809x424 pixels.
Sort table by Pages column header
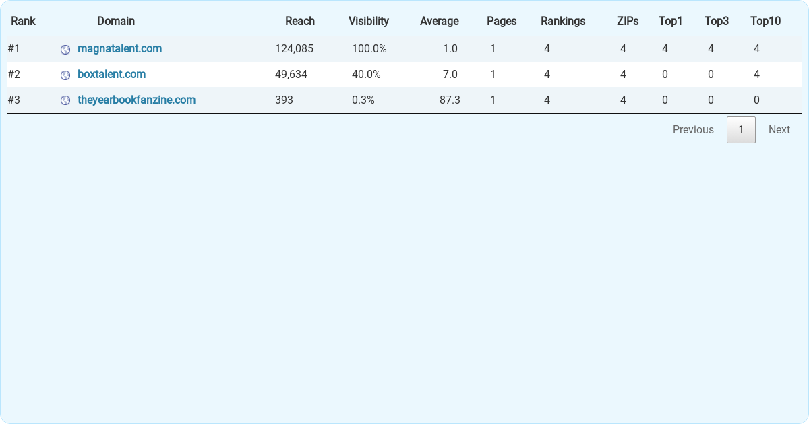coord(502,21)
